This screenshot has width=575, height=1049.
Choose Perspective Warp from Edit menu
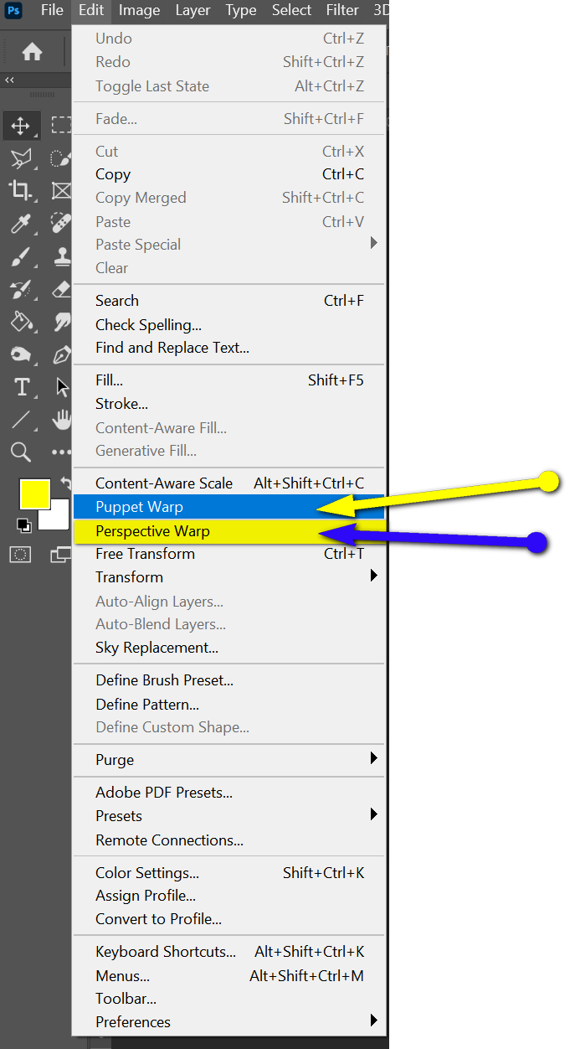[229, 531]
